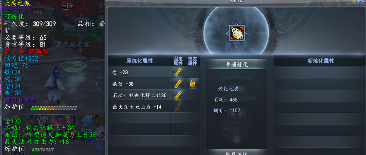This screenshot has width=366, height=155.
Task: Enable dimmed chain for 最大法术攻击力 +14
Action: [x=178, y=107]
